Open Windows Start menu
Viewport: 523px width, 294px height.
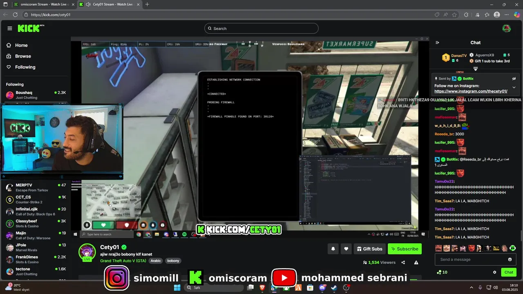pyautogui.click(x=177, y=288)
